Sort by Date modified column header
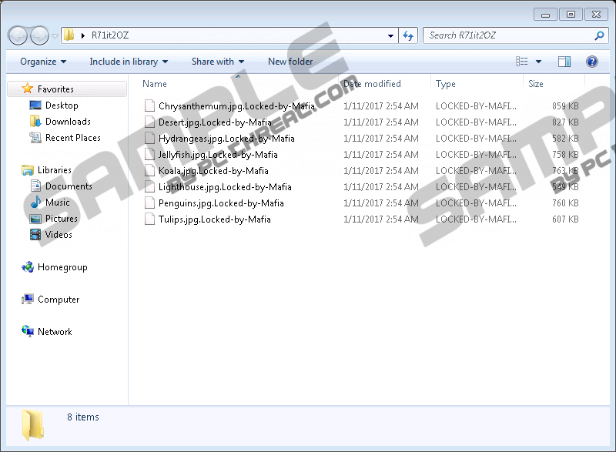 click(x=373, y=84)
